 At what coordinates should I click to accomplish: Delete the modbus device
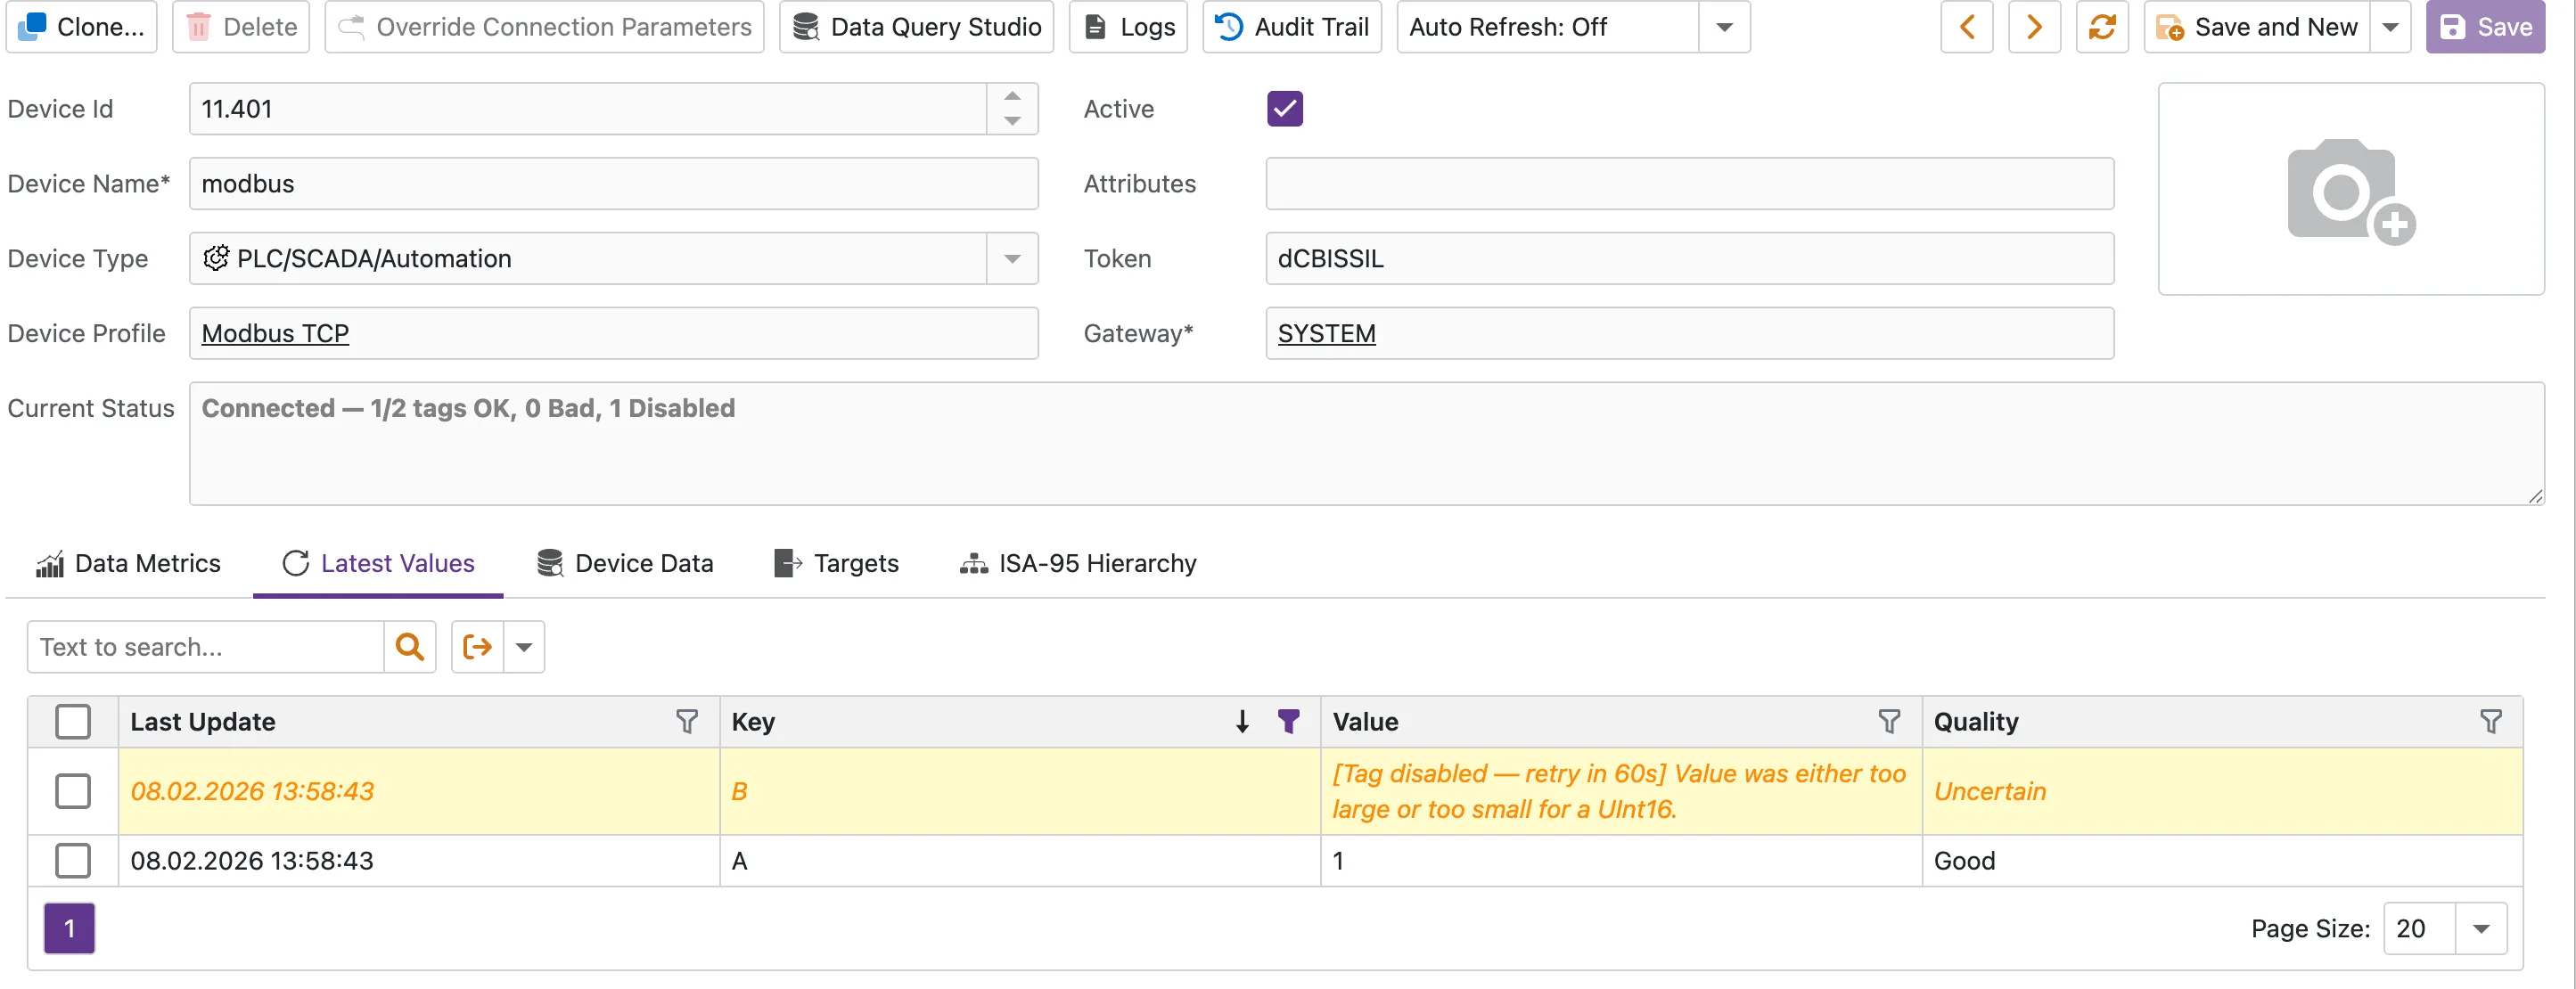point(239,27)
